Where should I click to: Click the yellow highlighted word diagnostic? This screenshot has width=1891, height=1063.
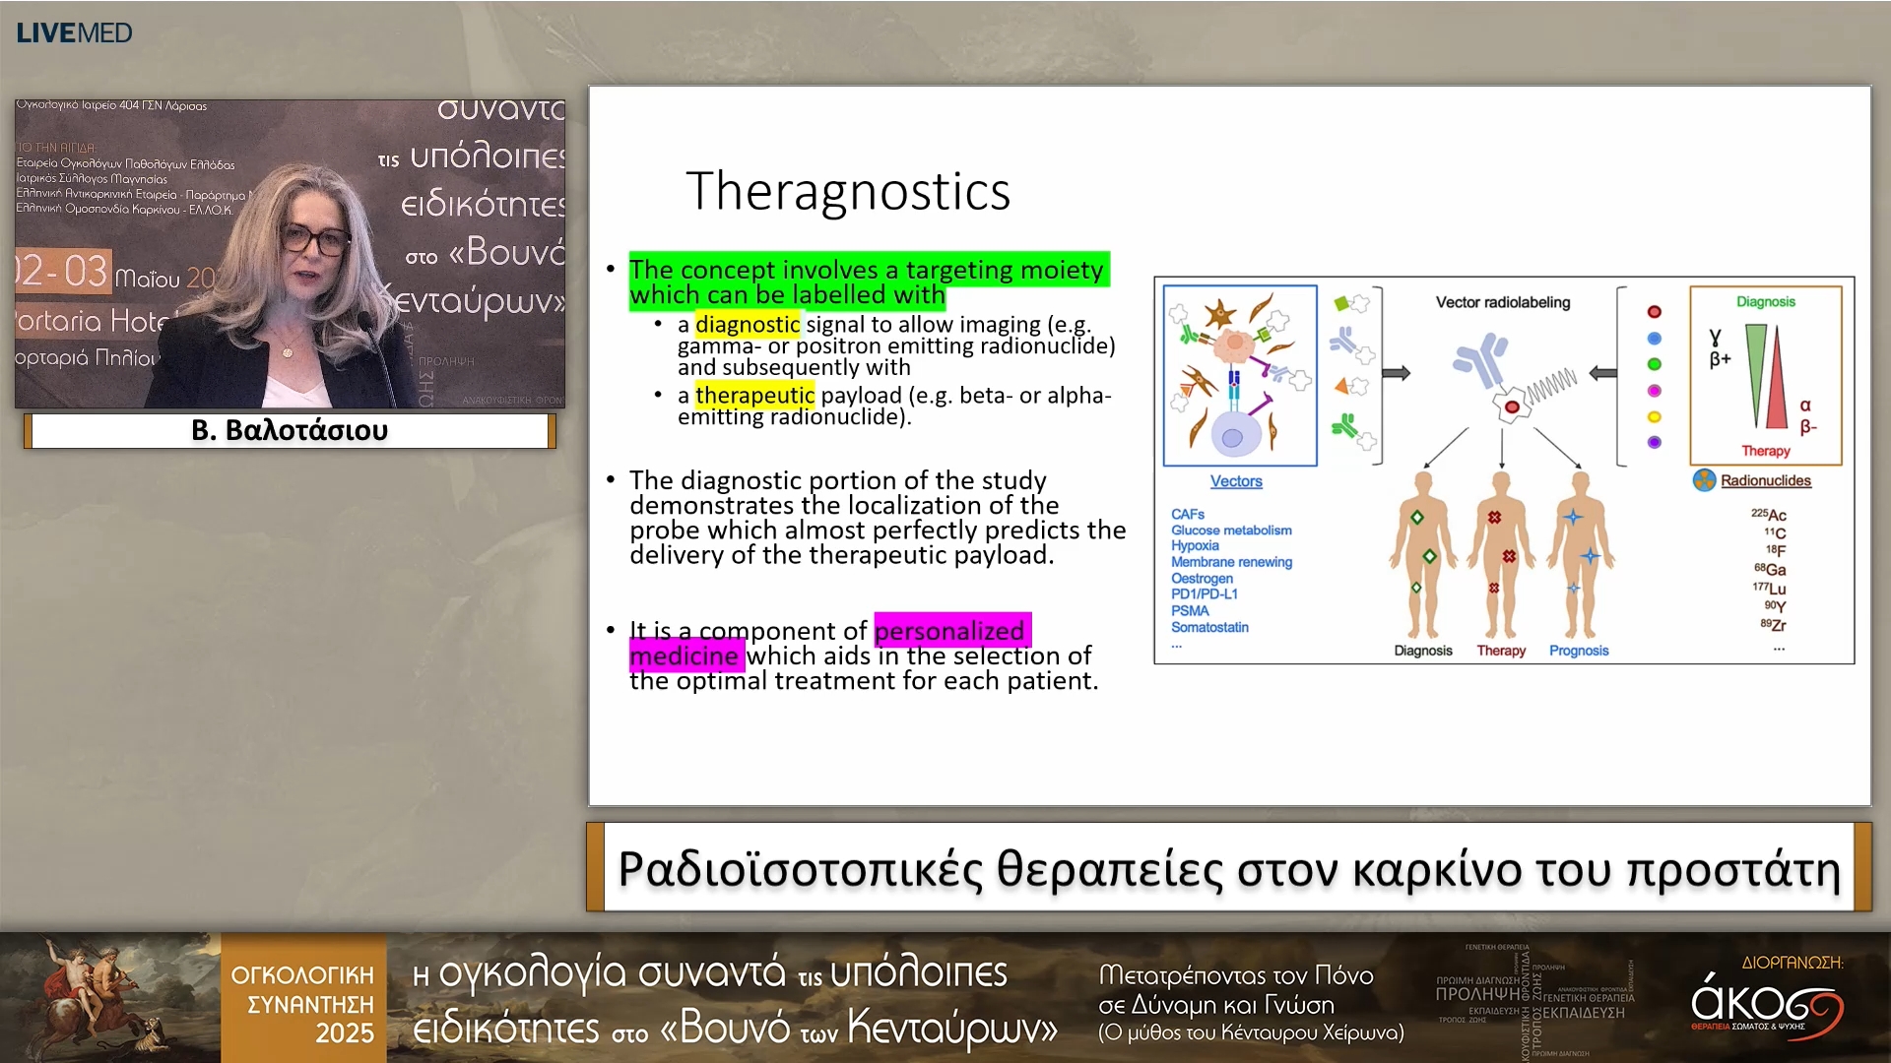coord(748,324)
